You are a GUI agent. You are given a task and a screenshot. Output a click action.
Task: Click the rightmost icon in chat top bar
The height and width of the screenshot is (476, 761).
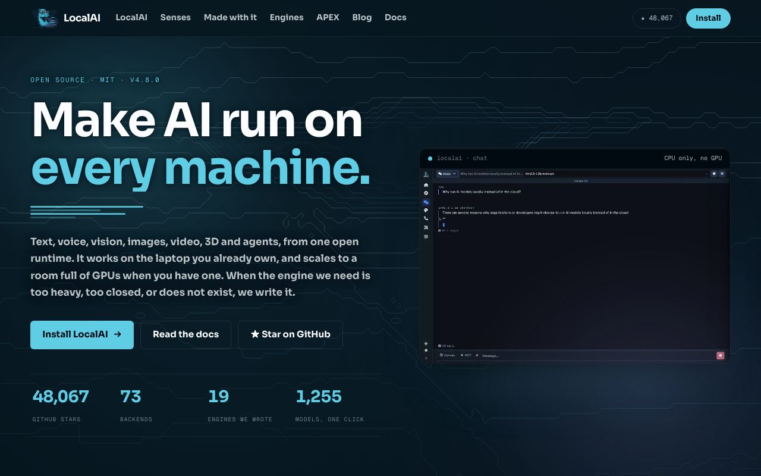point(722,174)
